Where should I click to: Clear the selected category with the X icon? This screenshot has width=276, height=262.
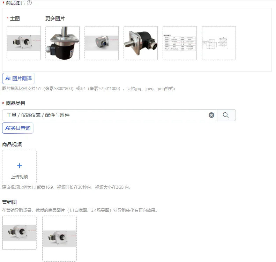211,115
